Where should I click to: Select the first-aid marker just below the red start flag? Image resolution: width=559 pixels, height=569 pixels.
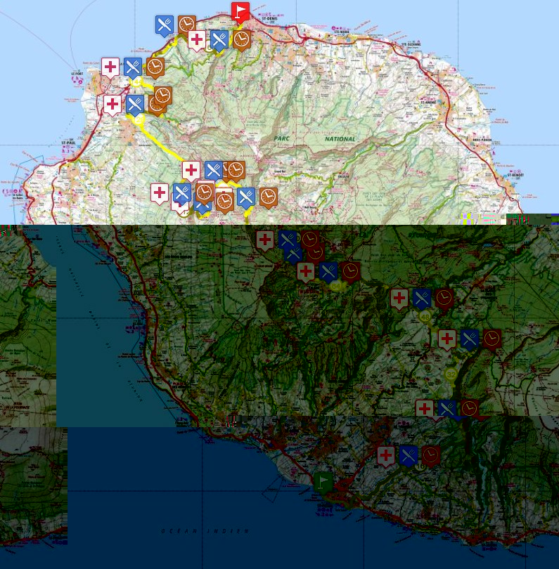(x=197, y=40)
